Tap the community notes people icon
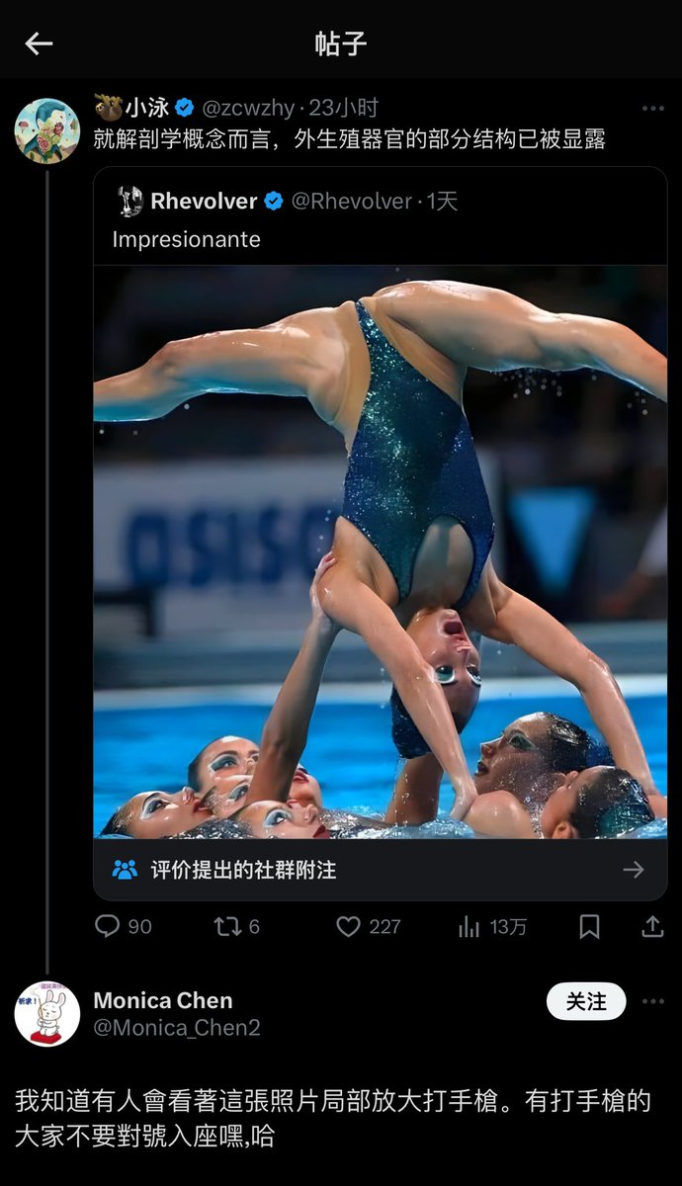This screenshot has height=1186, width=682. point(125,870)
